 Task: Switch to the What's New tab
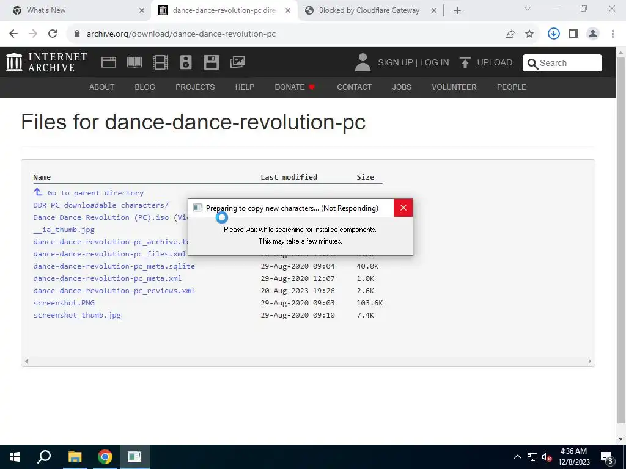click(76, 11)
